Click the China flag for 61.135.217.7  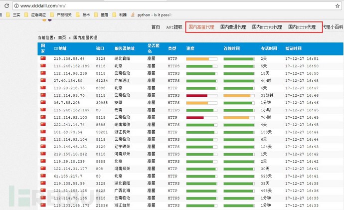[x=43, y=176]
